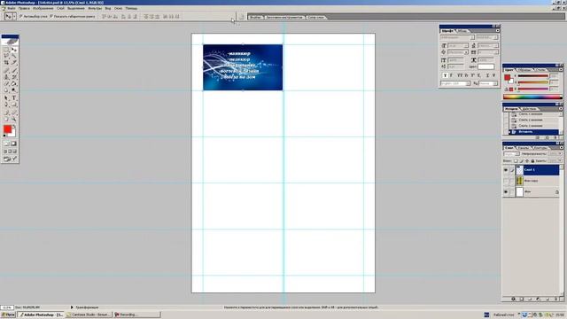
Task: Open the Move tool preset picker arrow
Action: pyautogui.click(x=14, y=16)
